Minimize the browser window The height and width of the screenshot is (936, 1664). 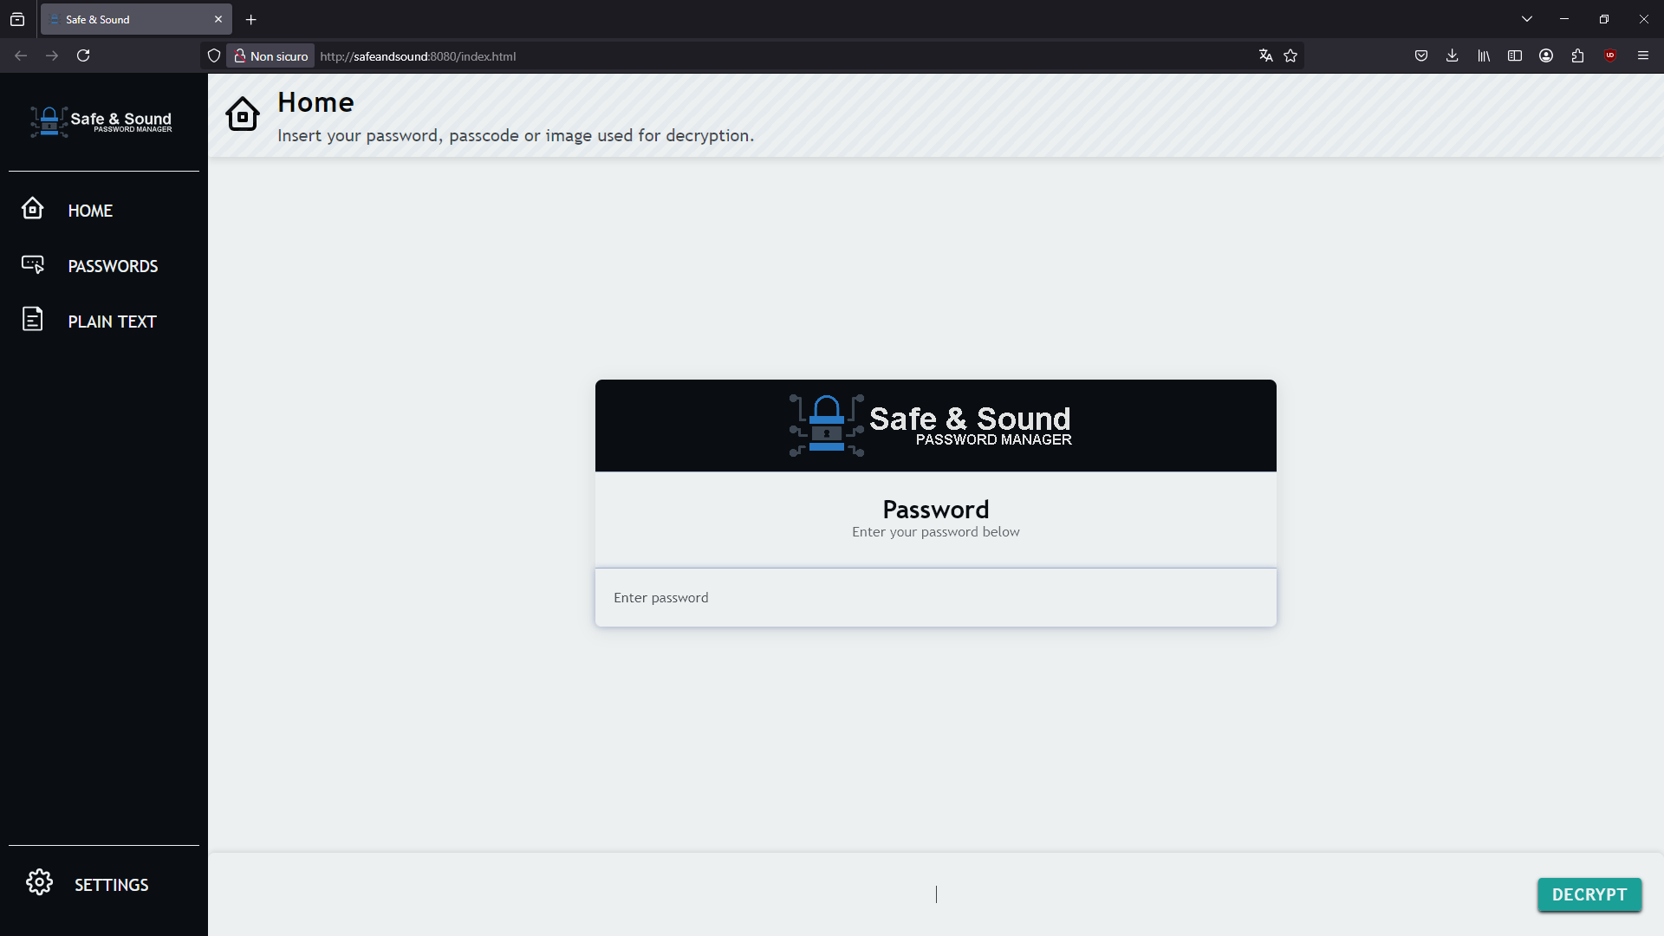pos(1564,19)
